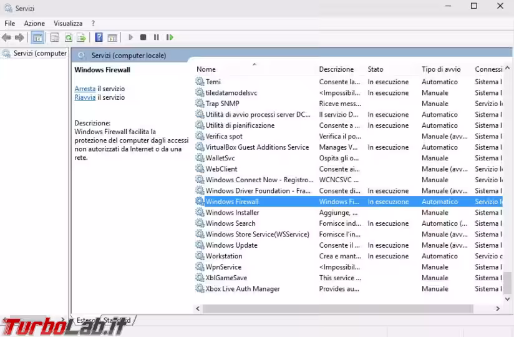Open the Azione menu
Image resolution: width=514 pixels, height=337 pixels.
tap(34, 23)
